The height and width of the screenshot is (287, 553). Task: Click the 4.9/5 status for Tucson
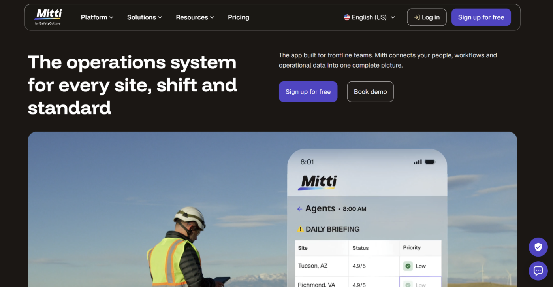359,266
